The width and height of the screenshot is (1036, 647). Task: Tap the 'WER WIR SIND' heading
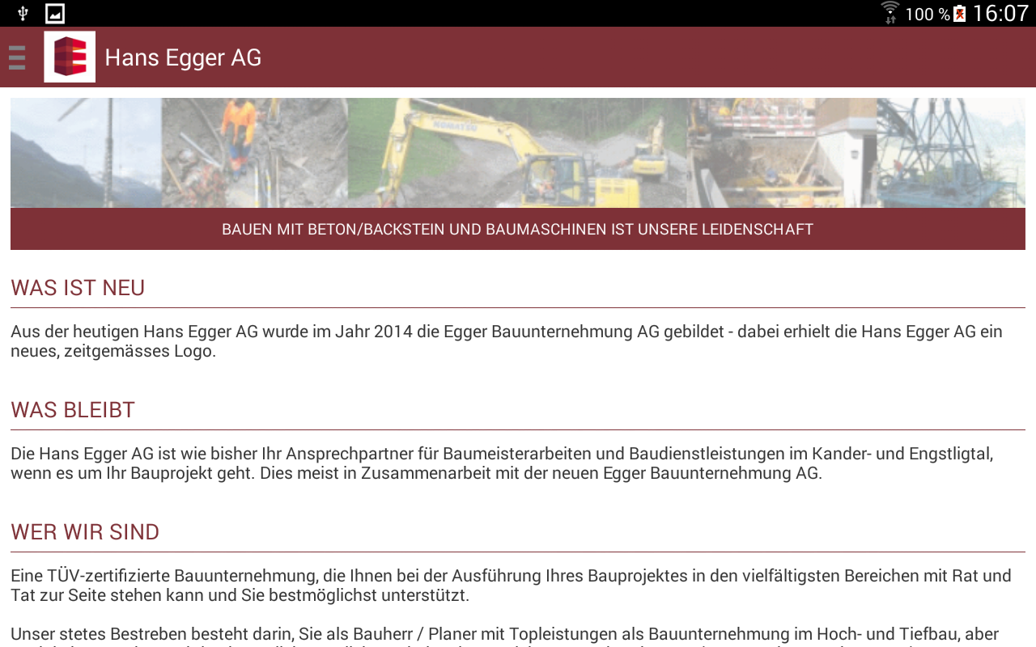pyautogui.click(x=85, y=532)
